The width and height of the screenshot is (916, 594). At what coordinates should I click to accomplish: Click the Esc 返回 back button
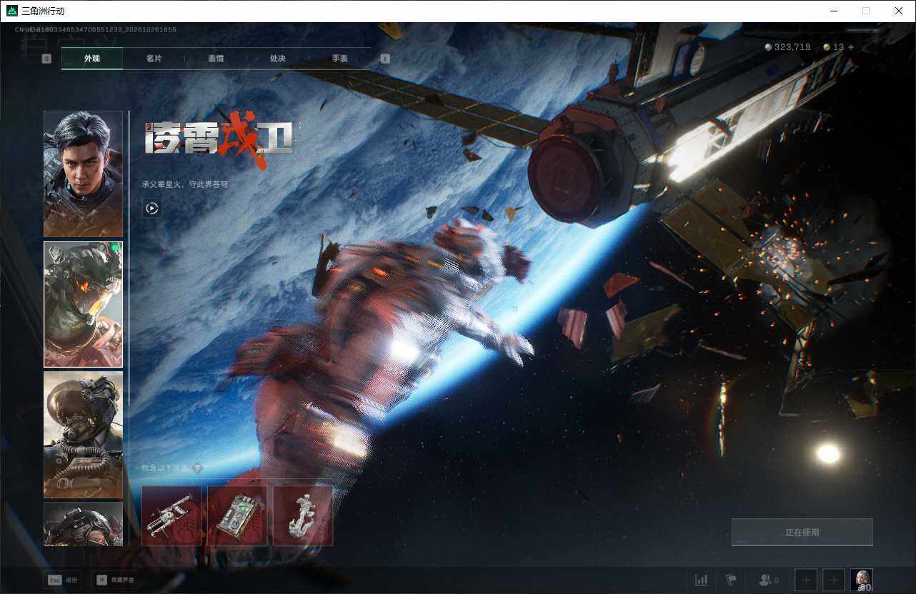click(x=62, y=580)
